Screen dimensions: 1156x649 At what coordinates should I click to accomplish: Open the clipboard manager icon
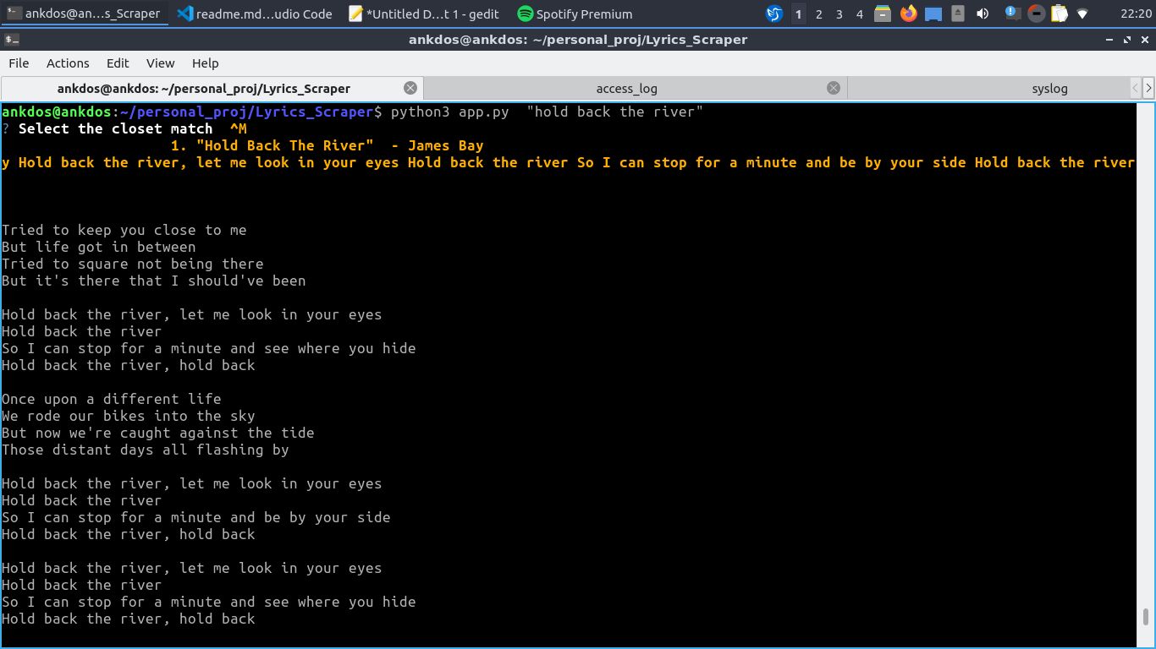click(x=1060, y=14)
